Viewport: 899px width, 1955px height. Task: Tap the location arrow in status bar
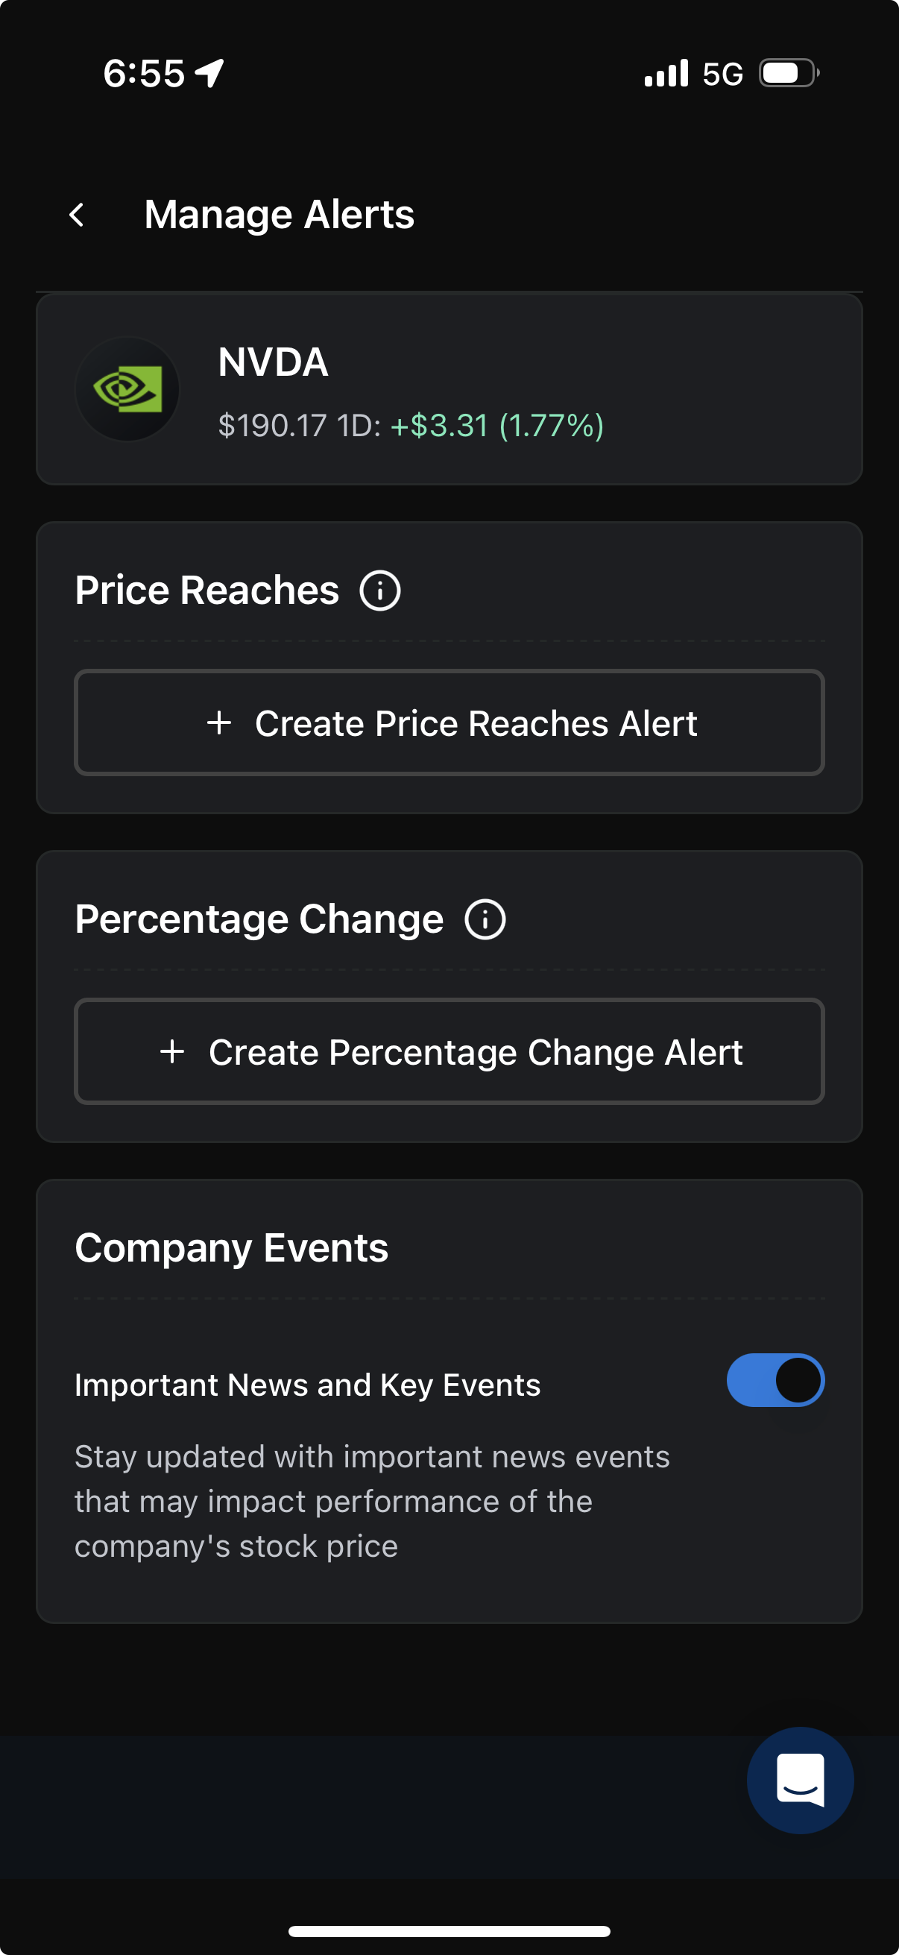(209, 74)
